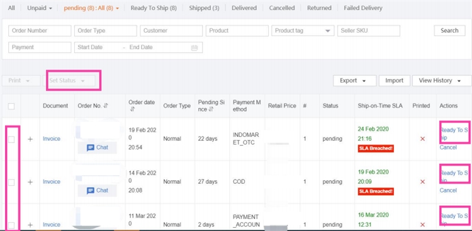This screenshot has width=472, height=231.
Task: Open Invoice for the COD order
Action: point(52,182)
